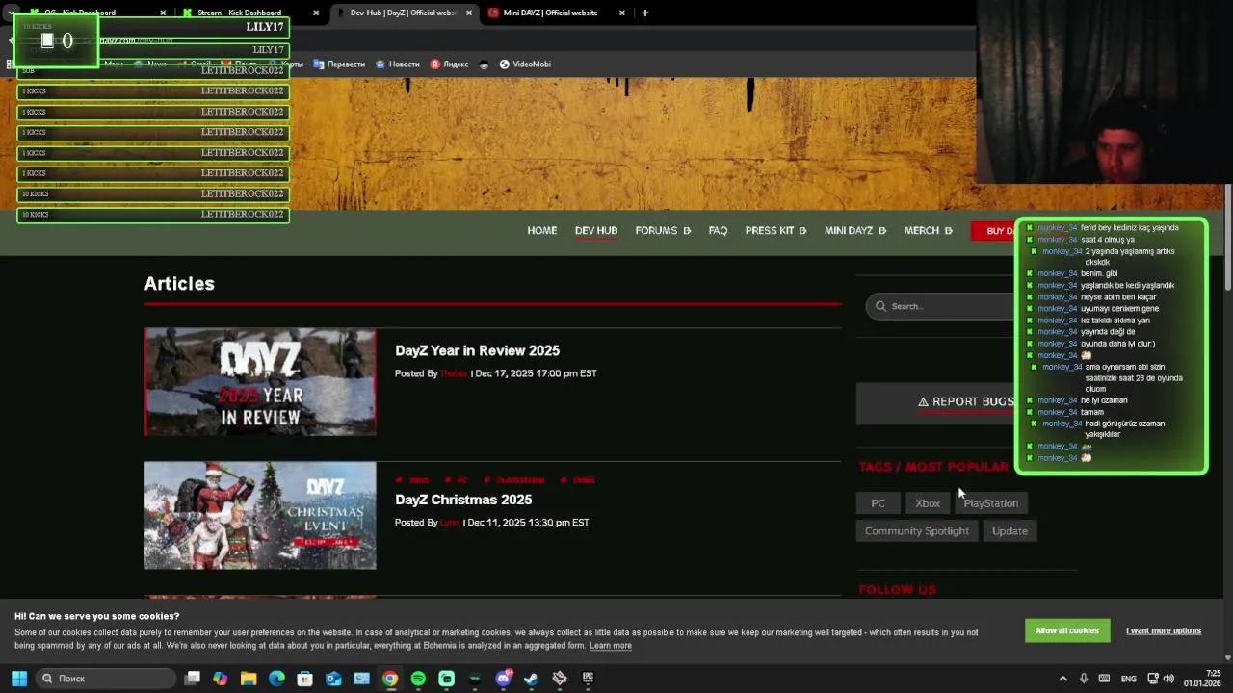Open the Windows Start menu

coord(18,679)
